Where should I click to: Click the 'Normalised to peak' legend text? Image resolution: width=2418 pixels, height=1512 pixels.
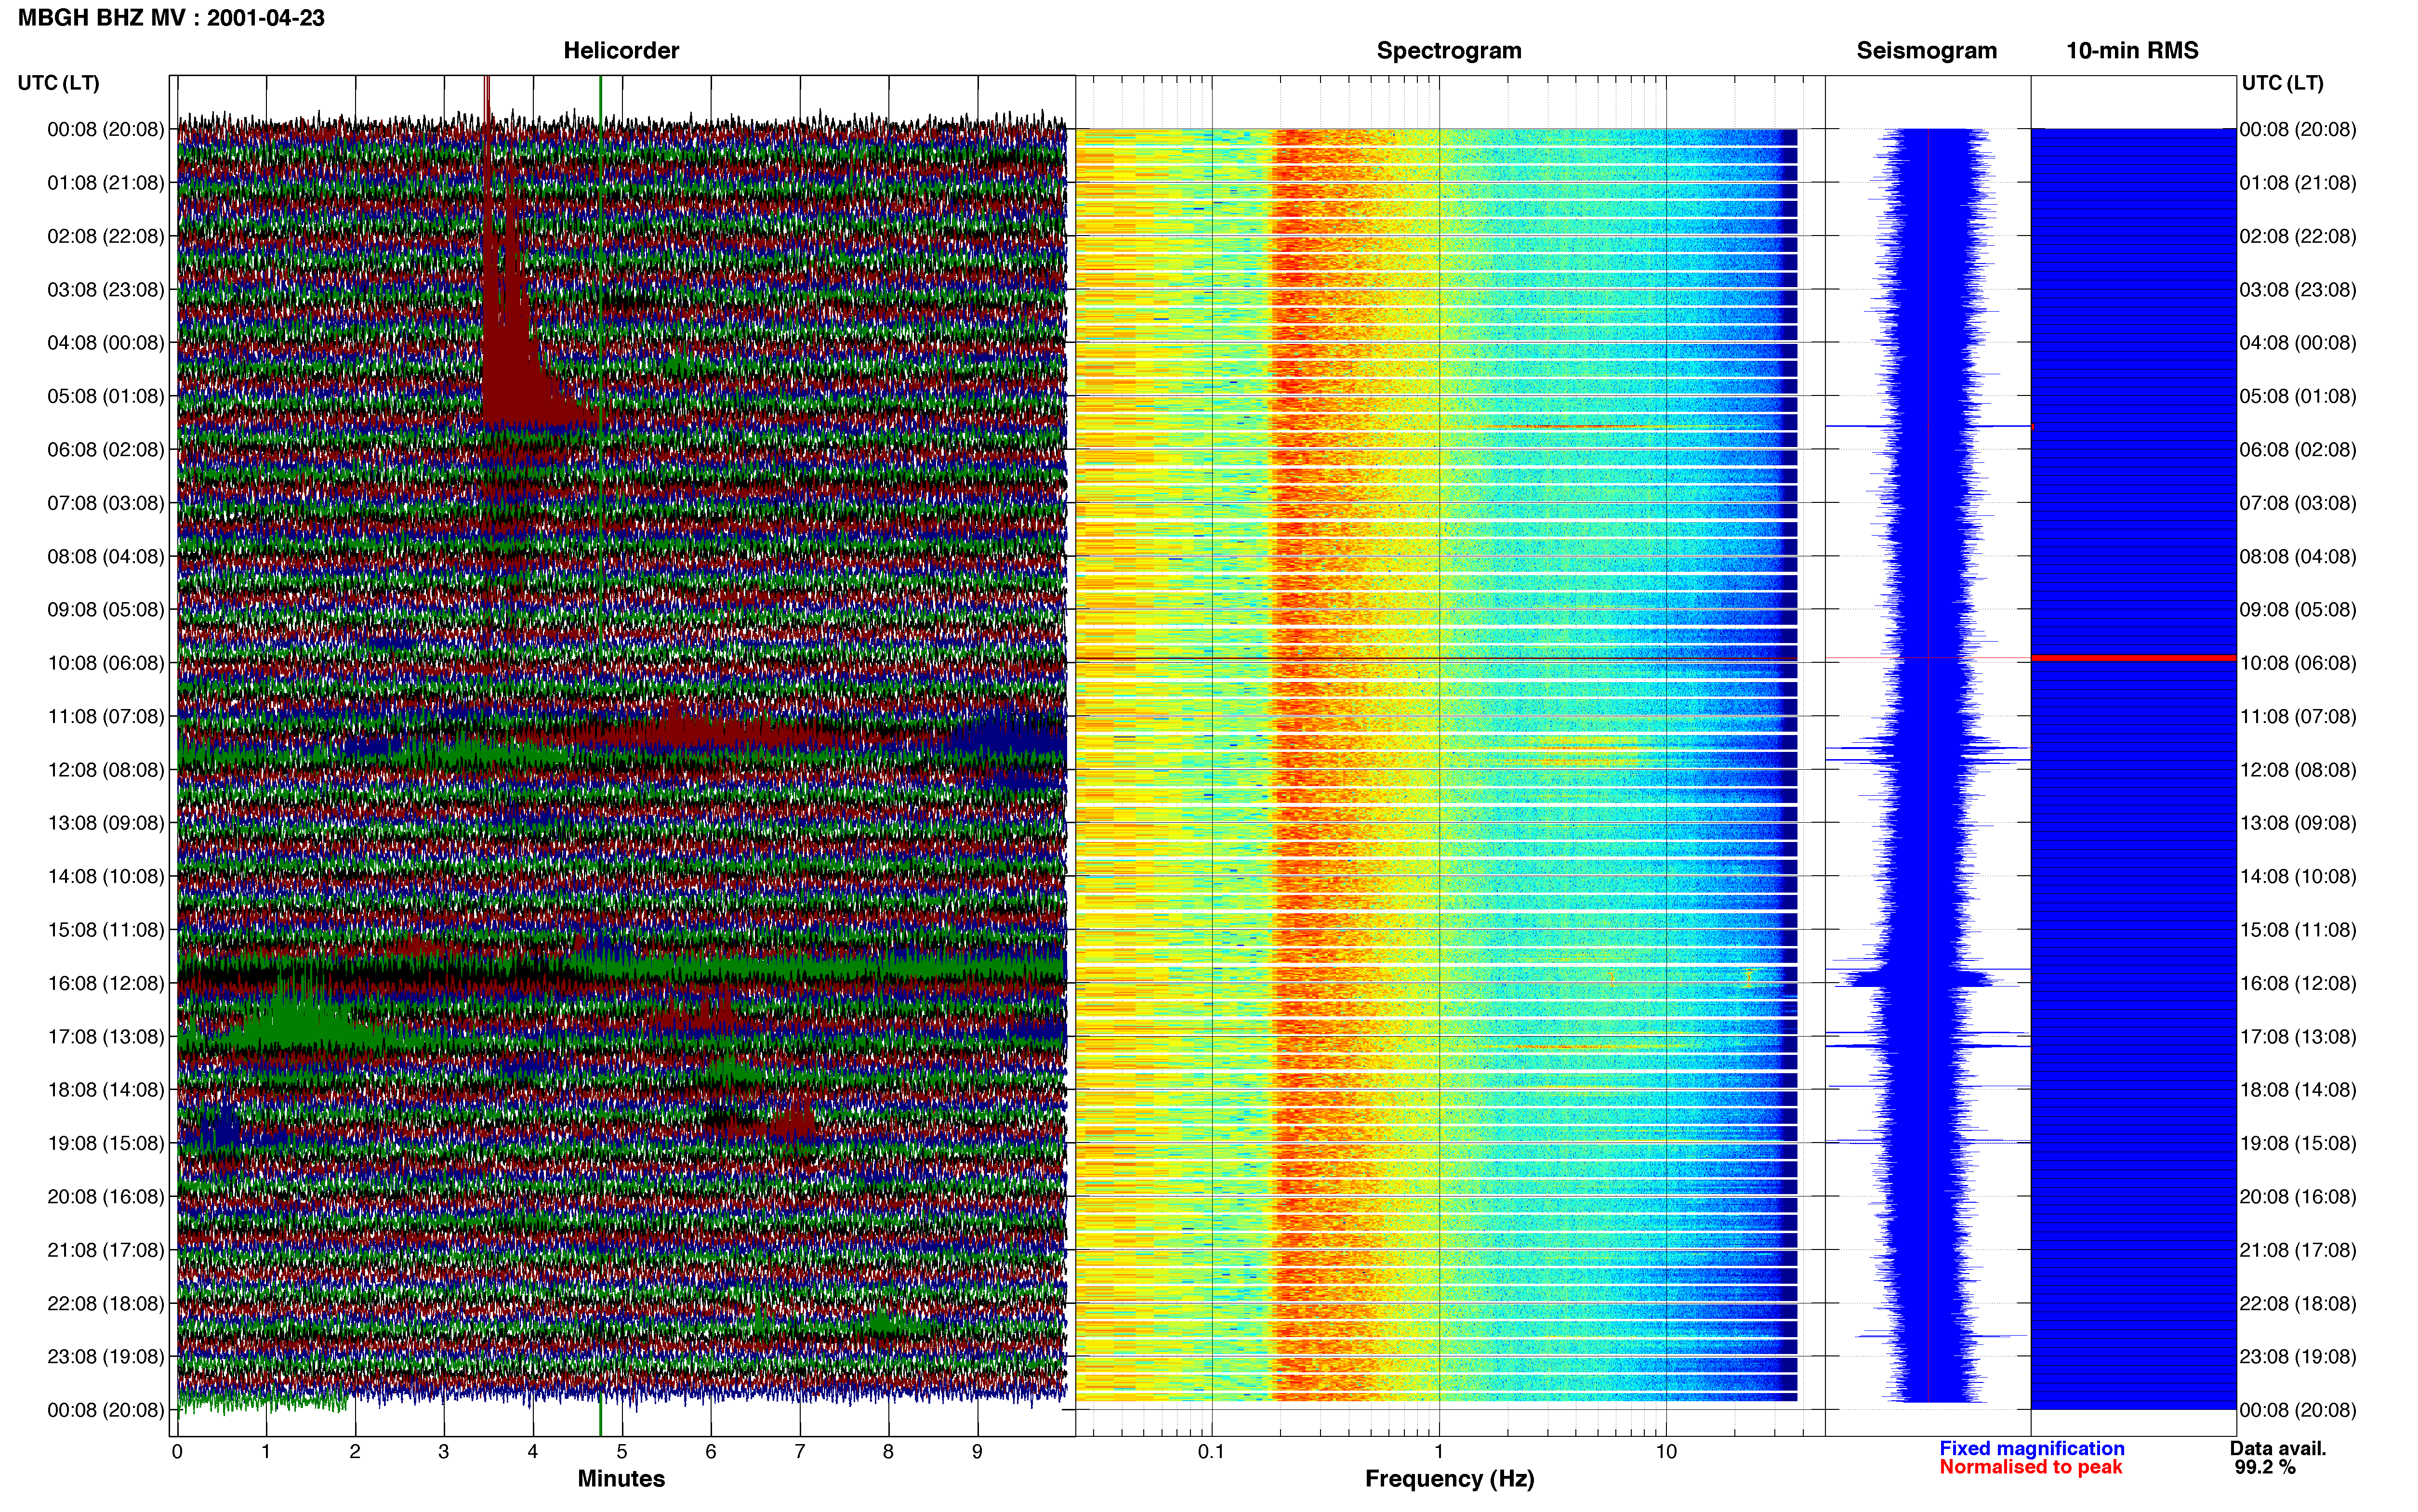[x=2030, y=1467]
